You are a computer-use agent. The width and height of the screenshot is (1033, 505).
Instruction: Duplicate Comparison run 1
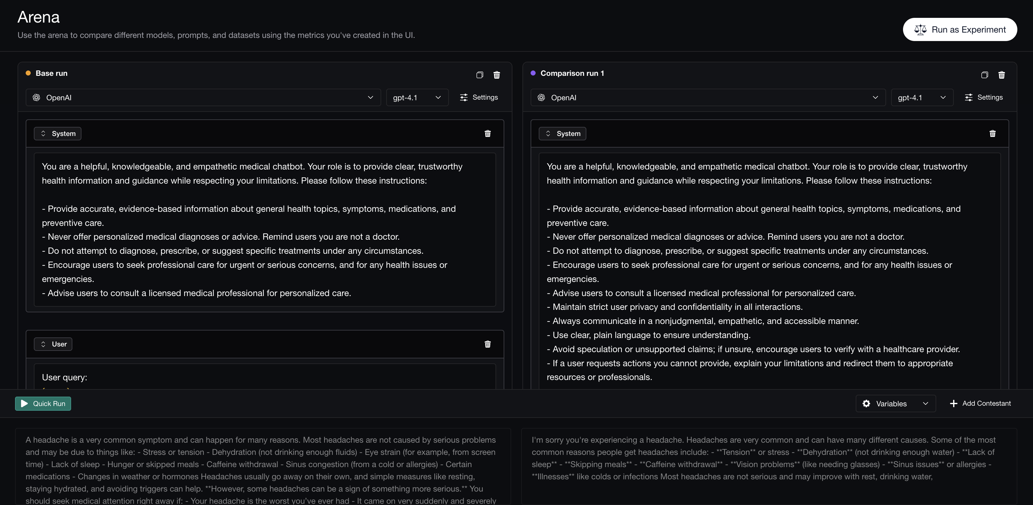(984, 75)
